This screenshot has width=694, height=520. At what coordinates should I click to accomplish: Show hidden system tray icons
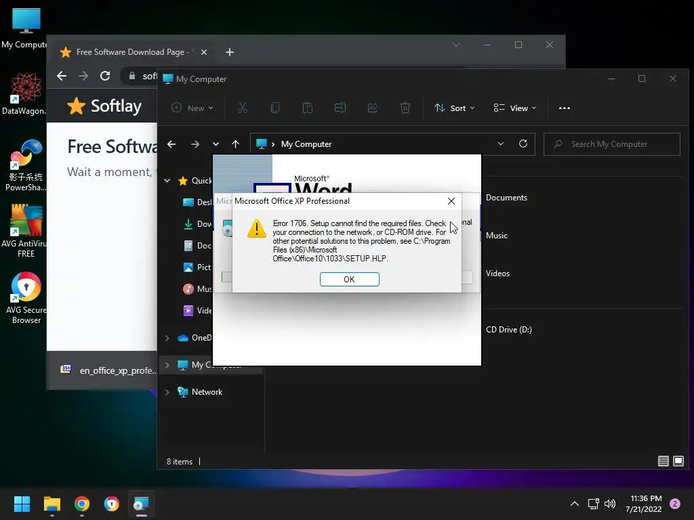(x=575, y=504)
